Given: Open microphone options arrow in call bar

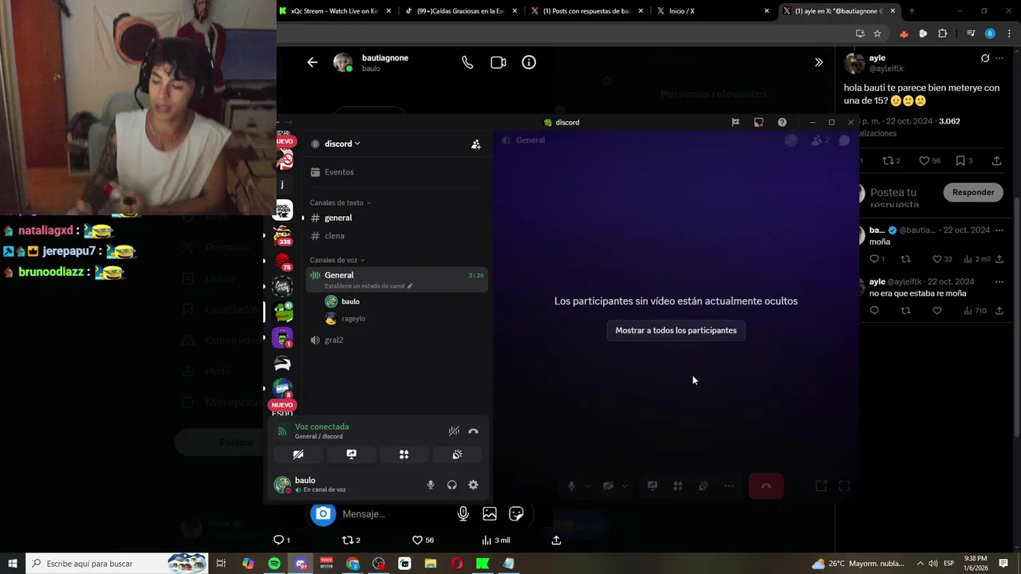Looking at the screenshot, I should point(588,486).
